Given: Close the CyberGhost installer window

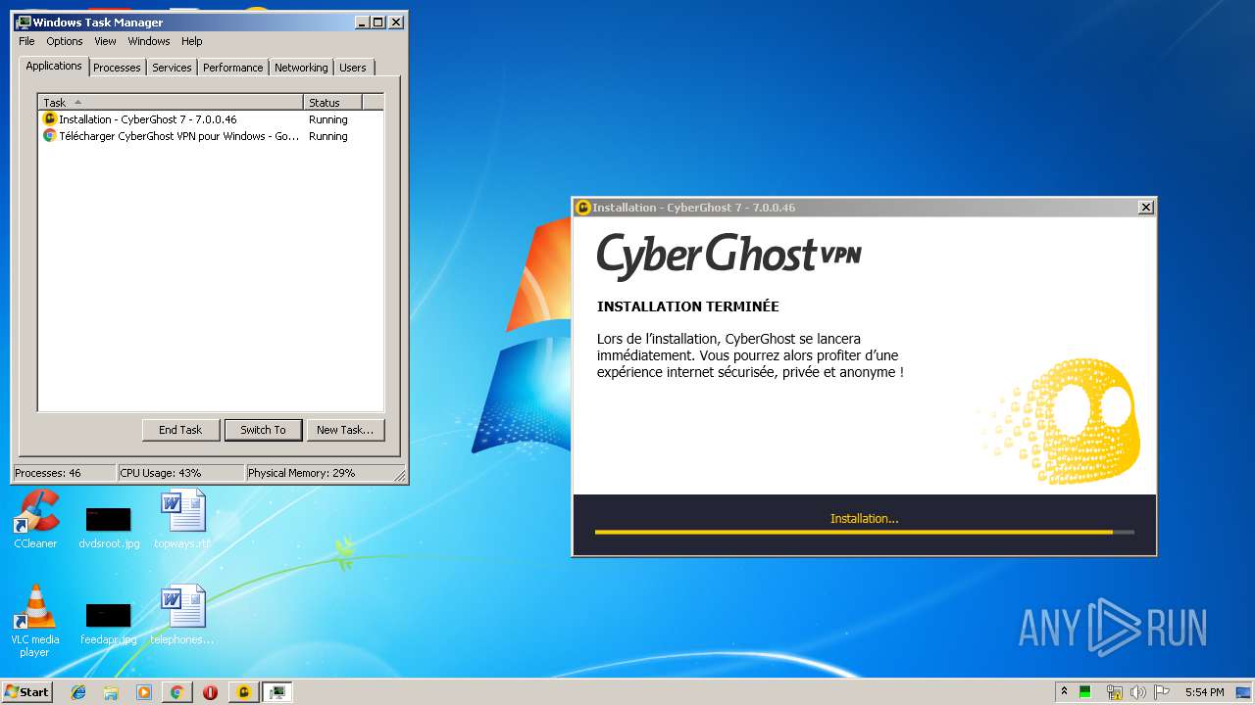Looking at the screenshot, I should point(1145,208).
